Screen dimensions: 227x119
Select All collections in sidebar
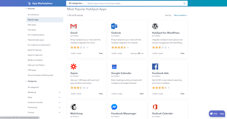33,15
